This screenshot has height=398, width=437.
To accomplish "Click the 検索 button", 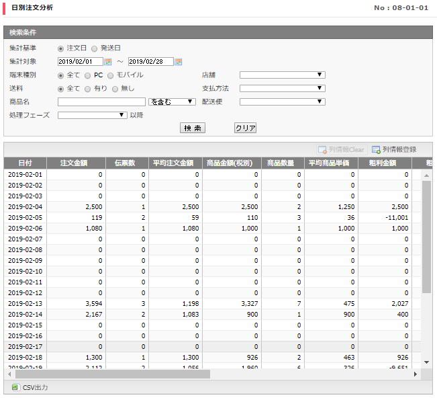I will coord(193,128).
